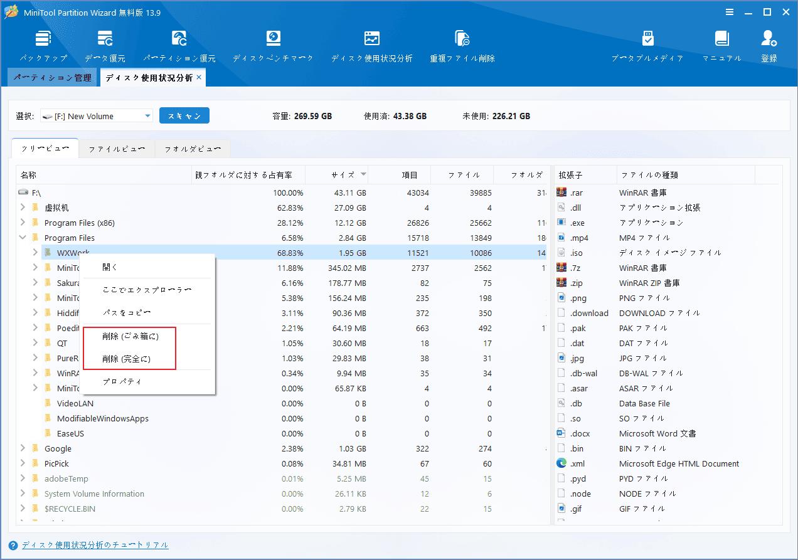
Task: Select the ModifiableWindowsApps folder row
Action: [281, 418]
